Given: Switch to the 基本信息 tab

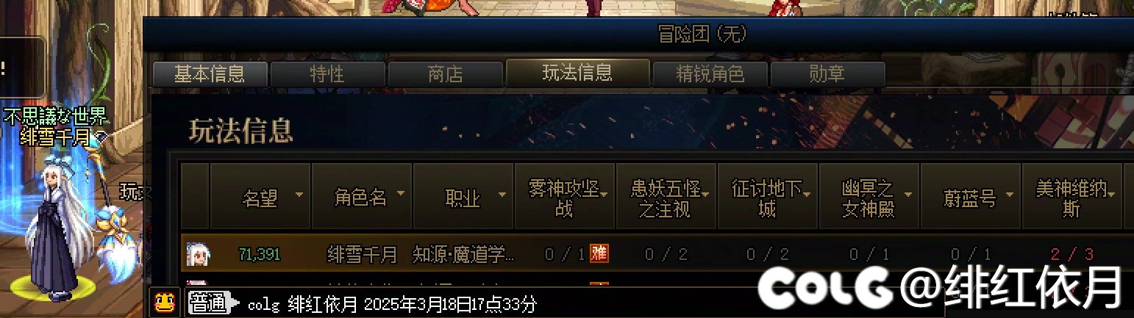Looking at the screenshot, I should click(x=210, y=74).
